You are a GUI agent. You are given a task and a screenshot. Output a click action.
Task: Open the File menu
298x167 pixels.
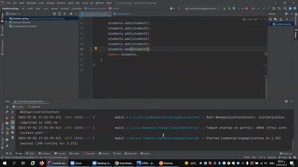8,3
